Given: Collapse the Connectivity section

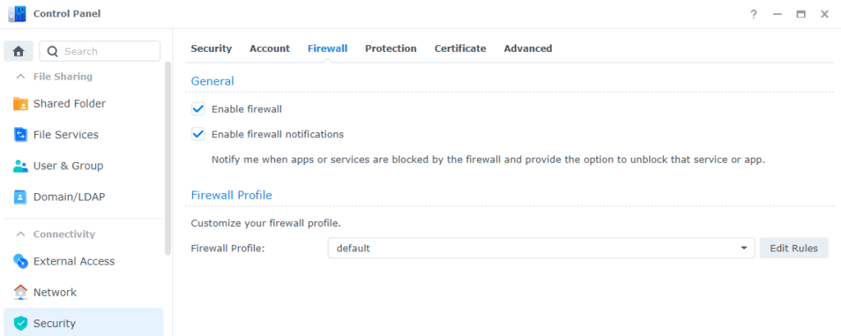Looking at the screenshot, I should pos(21,234).
